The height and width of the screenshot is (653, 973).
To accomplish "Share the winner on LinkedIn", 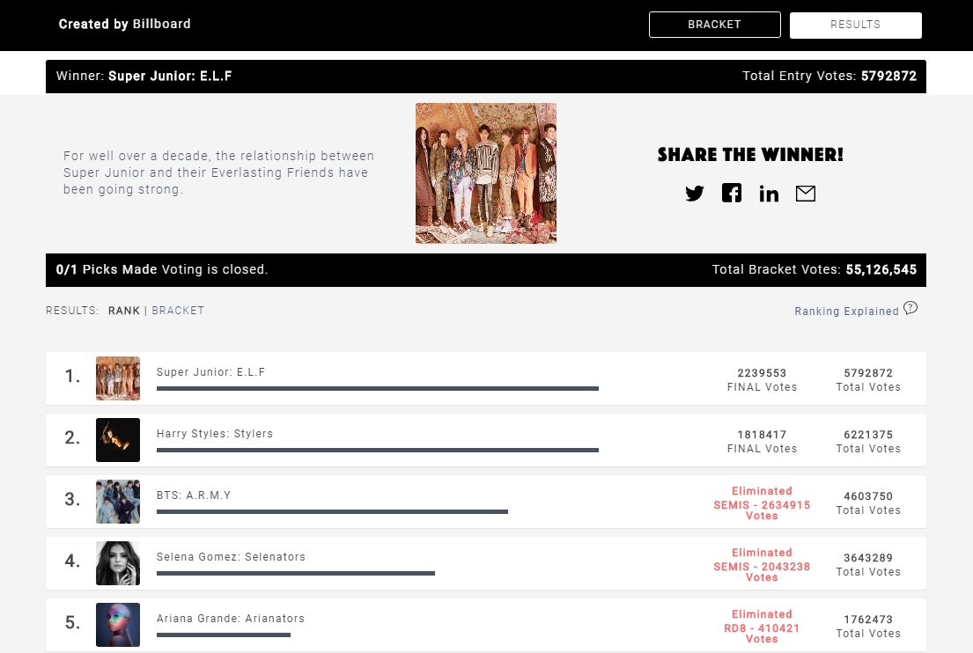I will pyautogui.click(x=769, y=194).
